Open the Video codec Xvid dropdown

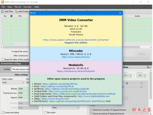click(x=13, y=83)
